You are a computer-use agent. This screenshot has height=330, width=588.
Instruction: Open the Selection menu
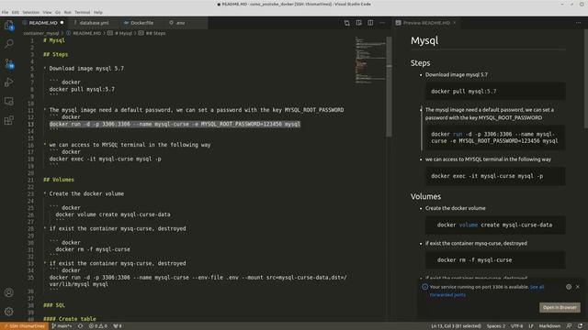pos(30,12)
